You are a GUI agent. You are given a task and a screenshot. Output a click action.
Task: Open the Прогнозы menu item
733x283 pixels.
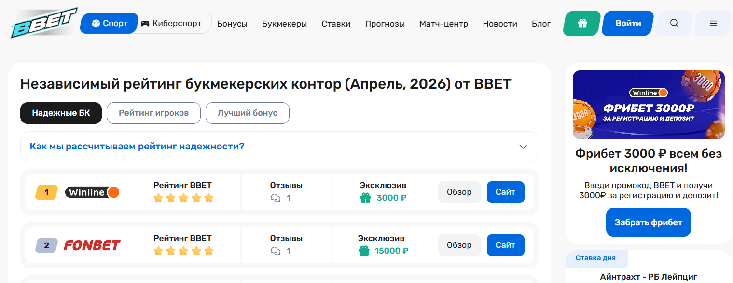click(x=385, y=24)
